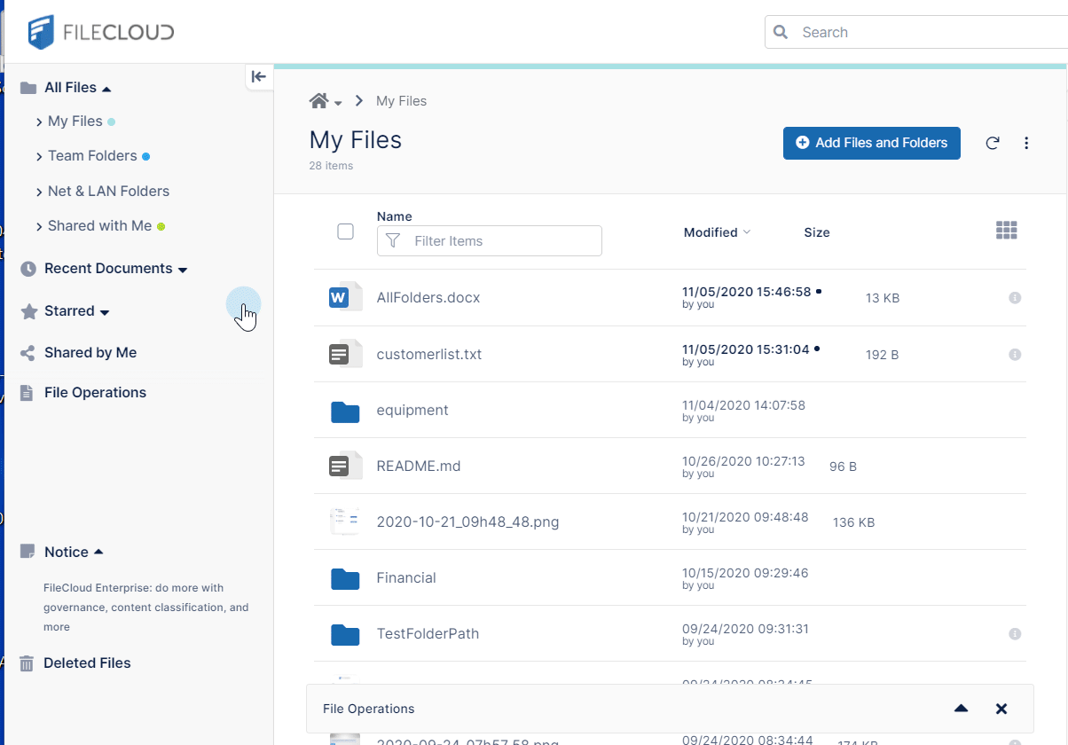Image resolution: width=1068 pixels, height=745 pixels.
Task: Expand the My Files tree node
Action: pyautogui.click(x=39, y=122)
